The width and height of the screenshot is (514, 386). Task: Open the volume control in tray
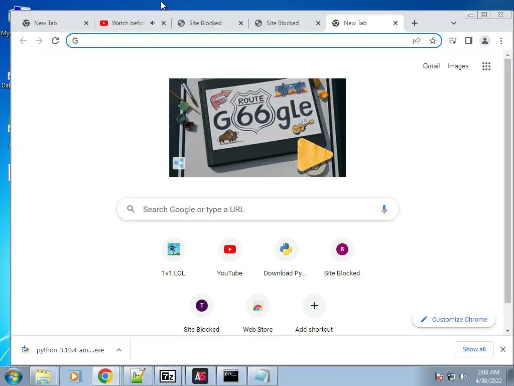tap(463, 376)
